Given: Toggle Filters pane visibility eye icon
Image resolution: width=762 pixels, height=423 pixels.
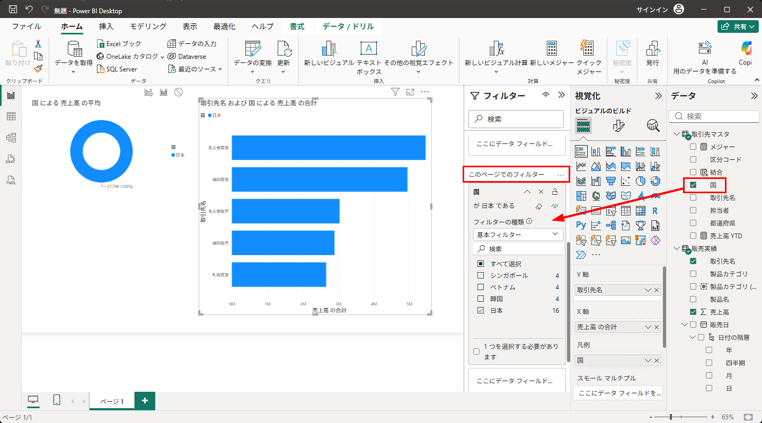Looking at the screenshot, I should tap(546, 95).
